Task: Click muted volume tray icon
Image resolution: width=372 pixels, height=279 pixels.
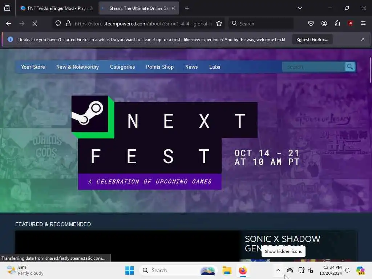Action: 311,270
